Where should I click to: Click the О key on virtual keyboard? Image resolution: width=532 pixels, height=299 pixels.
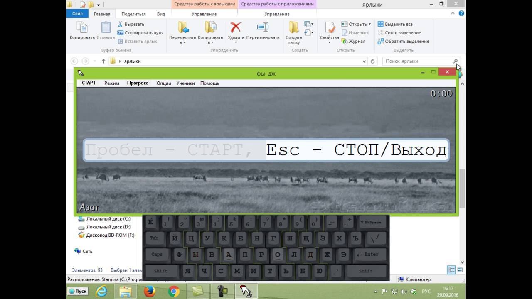point(278,255)
